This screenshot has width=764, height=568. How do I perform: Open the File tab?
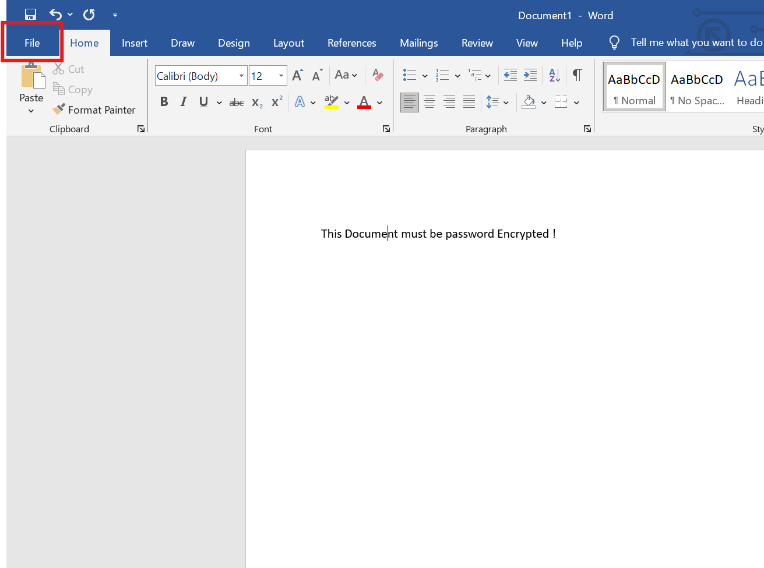32,43
